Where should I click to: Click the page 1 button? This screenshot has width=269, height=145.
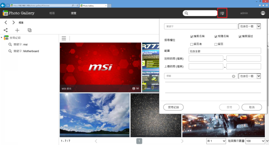point(139,141)
